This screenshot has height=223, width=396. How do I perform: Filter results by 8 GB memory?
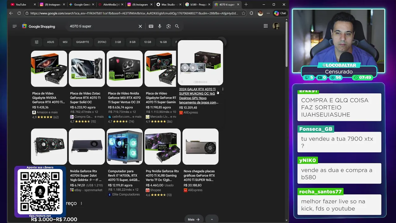[x=132, y=42]
